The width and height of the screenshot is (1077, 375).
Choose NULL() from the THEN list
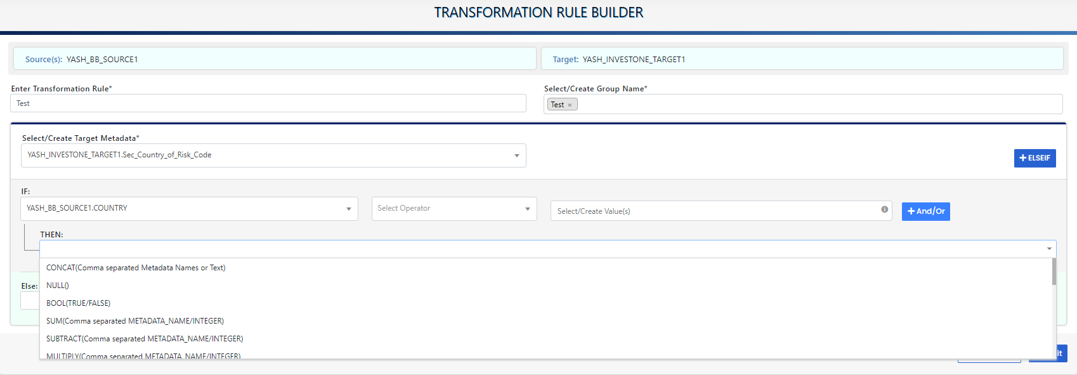click(58, 286)
